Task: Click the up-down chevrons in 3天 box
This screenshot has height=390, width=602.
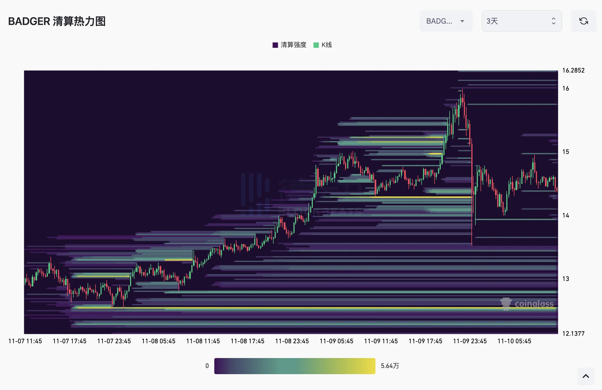Action: click(553, 21)
